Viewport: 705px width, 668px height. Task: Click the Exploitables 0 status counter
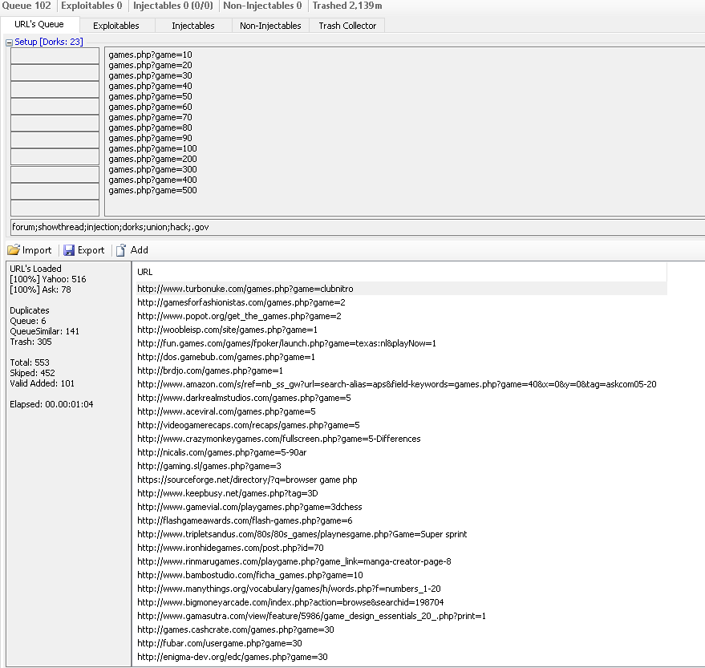(x=91, y=6)
